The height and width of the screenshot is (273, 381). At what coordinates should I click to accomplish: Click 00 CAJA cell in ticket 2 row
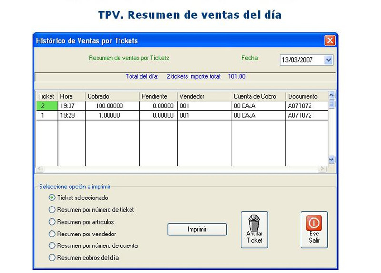[x=258, y=106]
